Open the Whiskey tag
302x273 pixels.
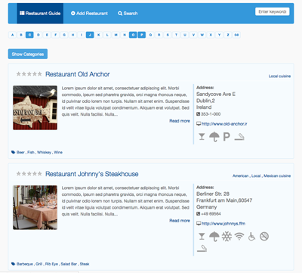(x=44, y=152)
